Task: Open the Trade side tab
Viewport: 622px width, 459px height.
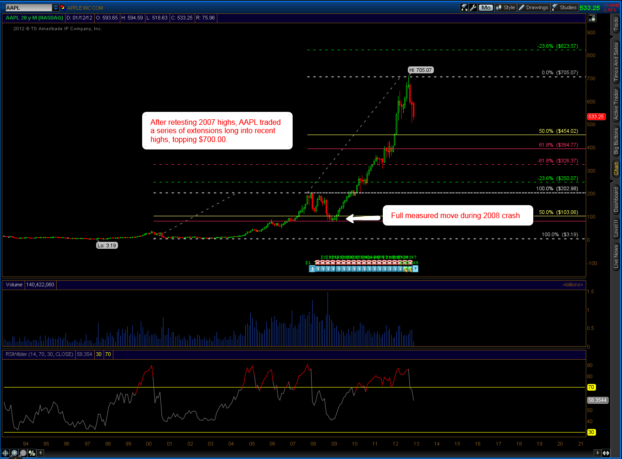Action: point(616,25)
